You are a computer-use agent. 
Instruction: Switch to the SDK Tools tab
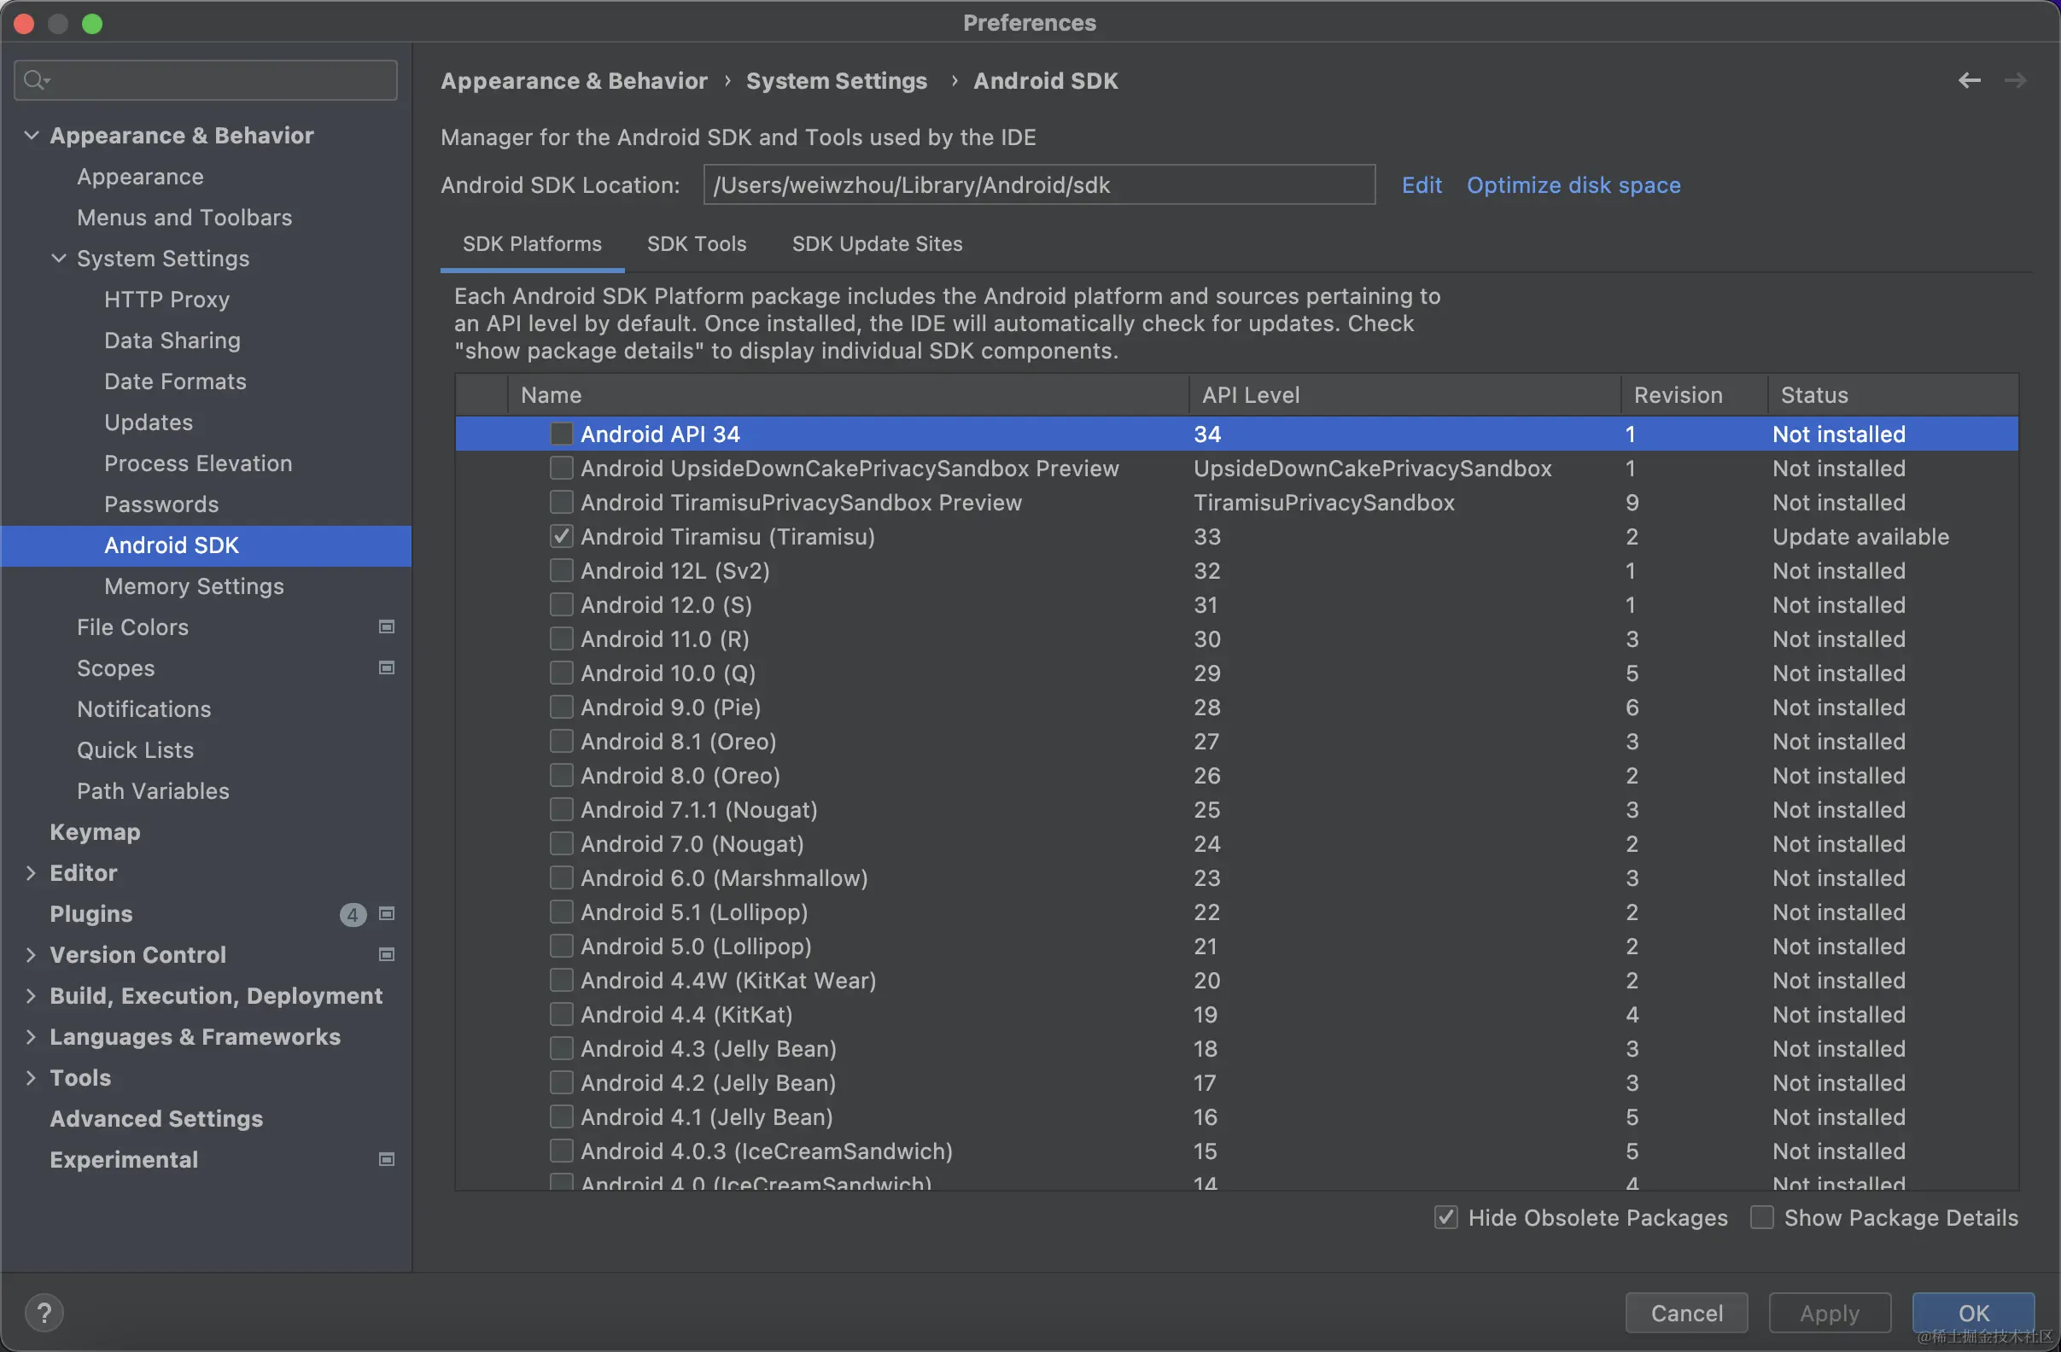[696, 244]
